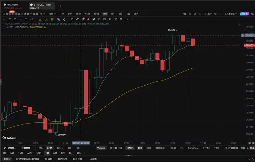Click the pencil edit icon in top bar
Screen dimensions: 255x162
195,14
